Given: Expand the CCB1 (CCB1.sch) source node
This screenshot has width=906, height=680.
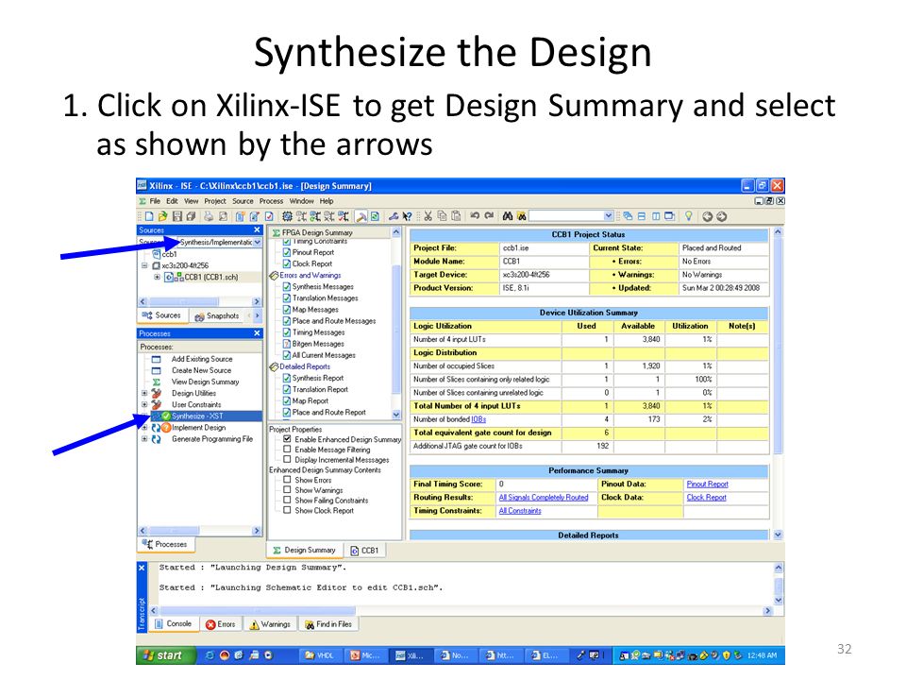Looking at the screenshot, I should coord(157,278).
